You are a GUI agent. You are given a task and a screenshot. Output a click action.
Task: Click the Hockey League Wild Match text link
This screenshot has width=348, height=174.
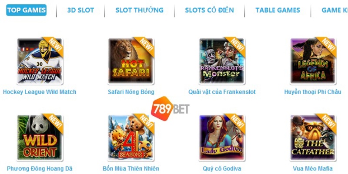click(x=40, y=92)
